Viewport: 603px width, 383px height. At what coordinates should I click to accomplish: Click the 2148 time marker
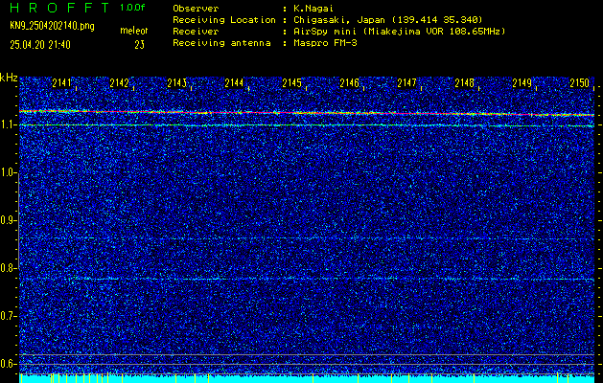465,83
